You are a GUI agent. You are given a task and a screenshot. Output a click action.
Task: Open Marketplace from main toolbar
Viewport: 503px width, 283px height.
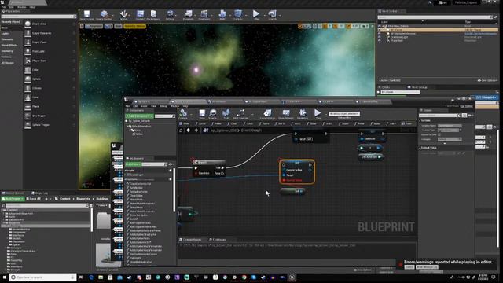[153, 15]
